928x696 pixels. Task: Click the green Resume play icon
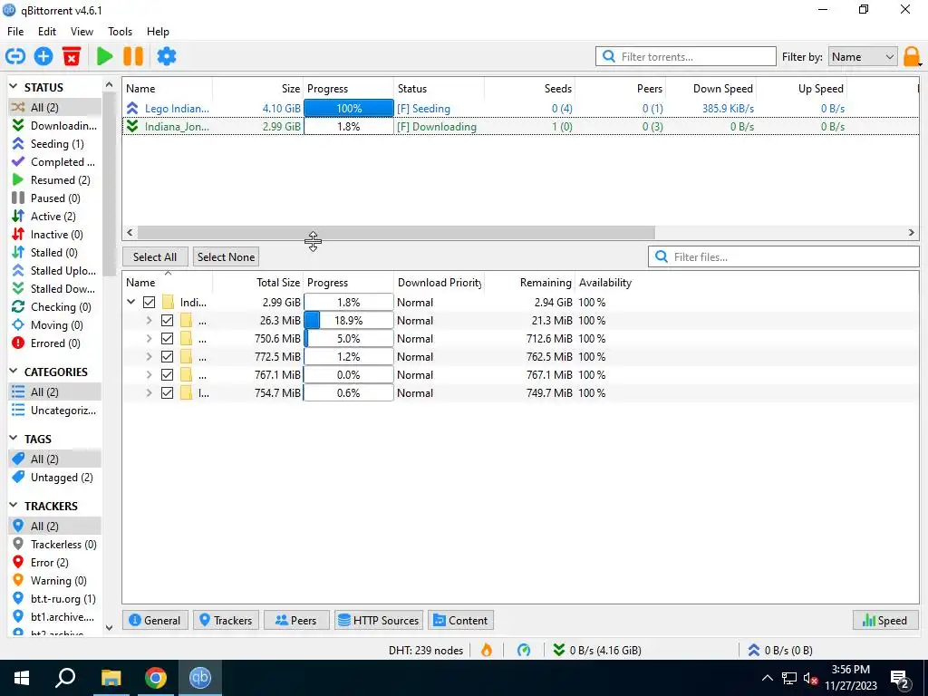pyautogui.click(x=105, y=56)
